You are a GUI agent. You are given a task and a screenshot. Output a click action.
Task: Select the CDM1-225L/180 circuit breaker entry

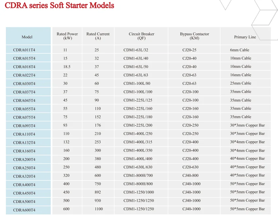(138, 117)
